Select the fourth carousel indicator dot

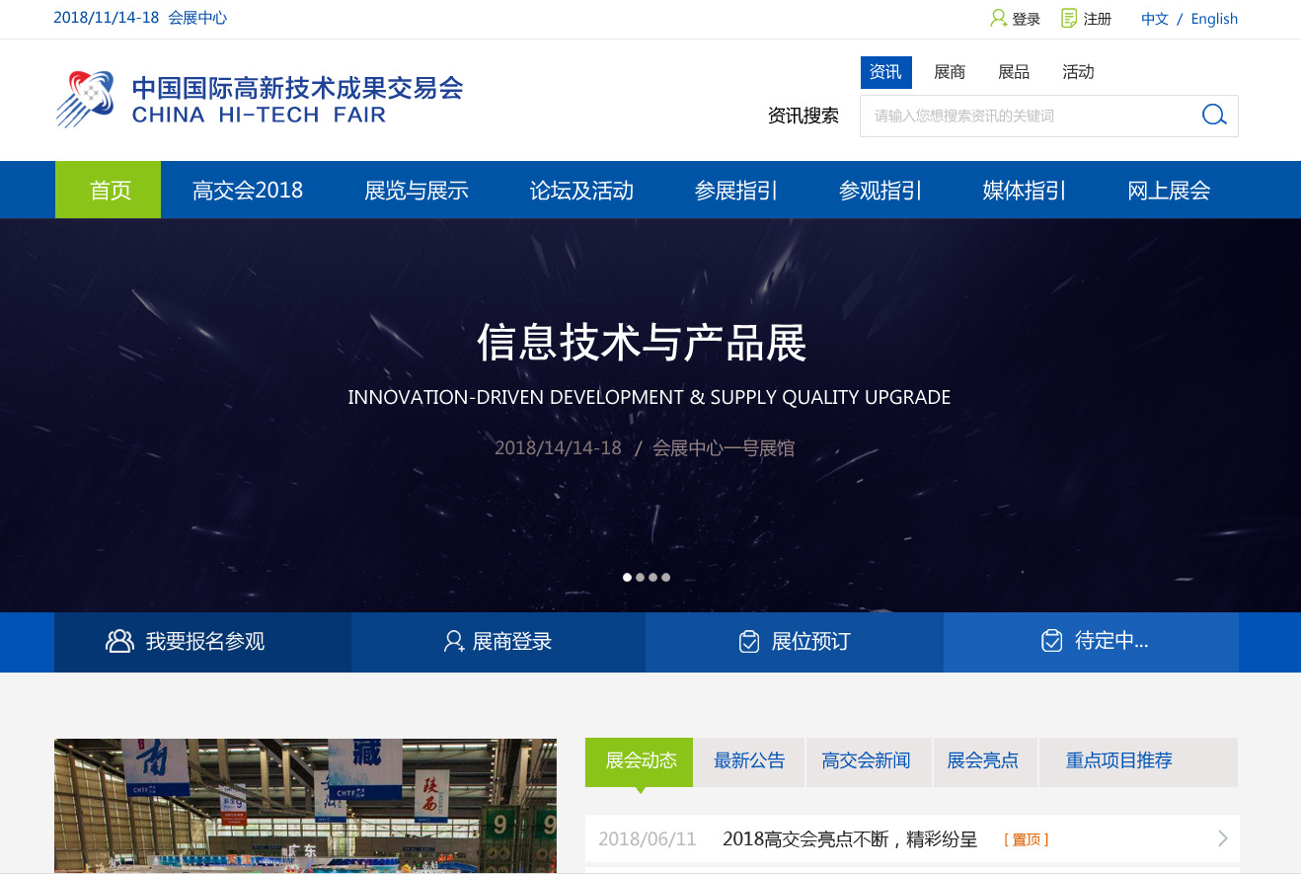pyautogui.click(x=666, y=577)
